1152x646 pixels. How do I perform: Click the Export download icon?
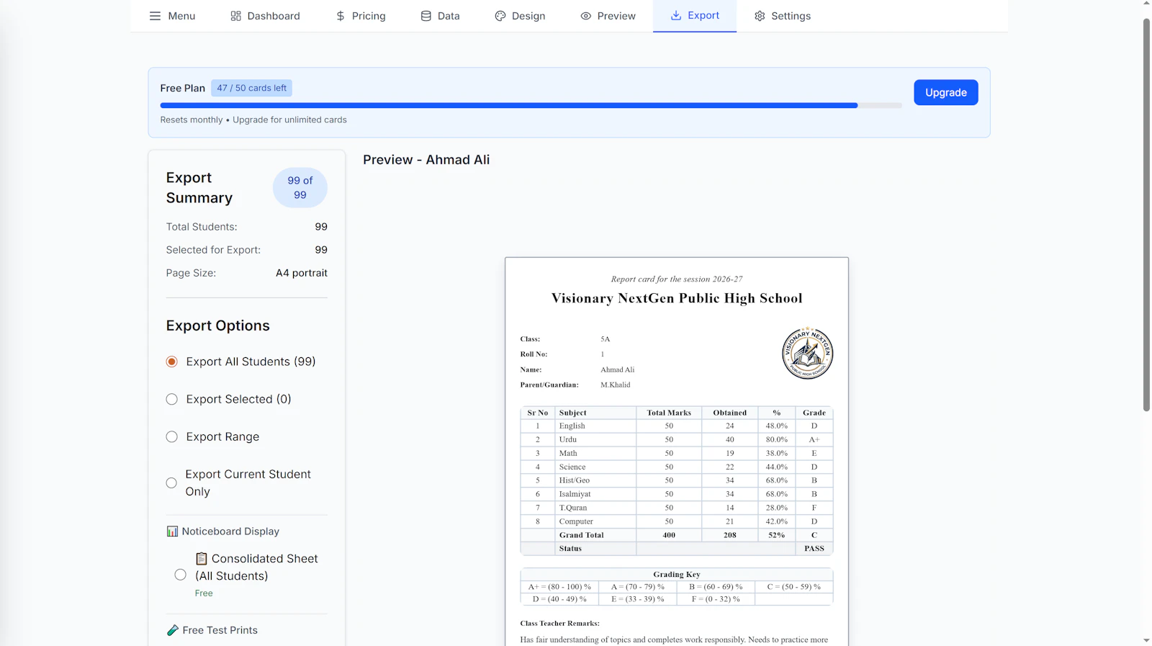(x=676, y=15)
